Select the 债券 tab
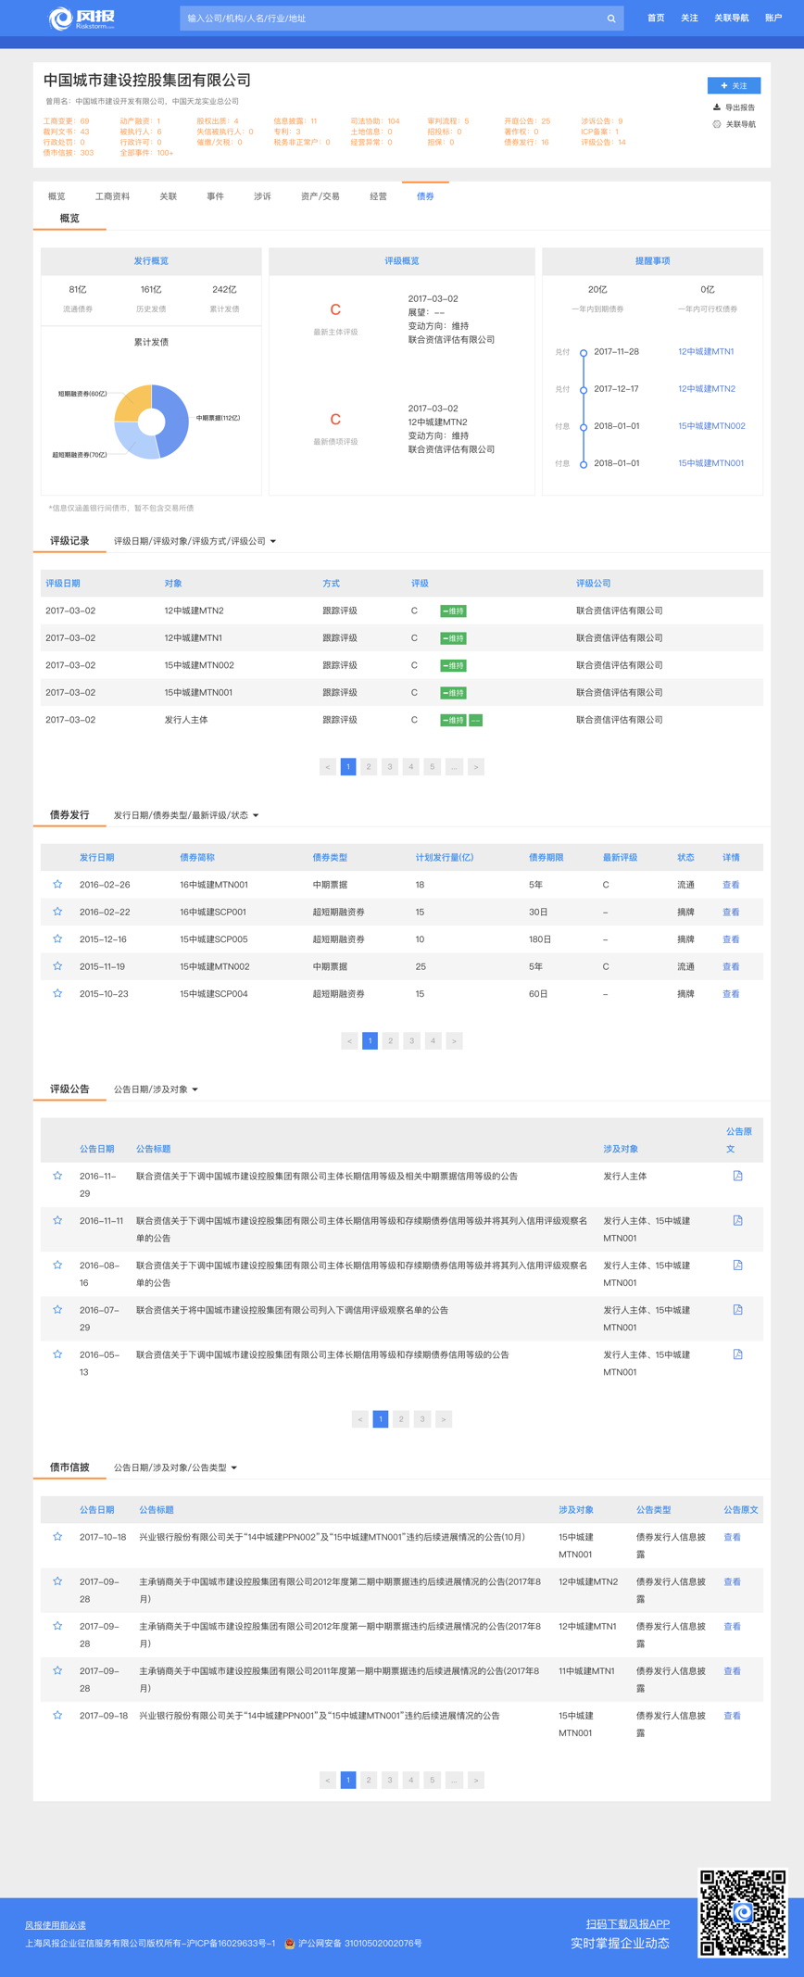The width and height of the screenshot is (804, 1977). 425,196
